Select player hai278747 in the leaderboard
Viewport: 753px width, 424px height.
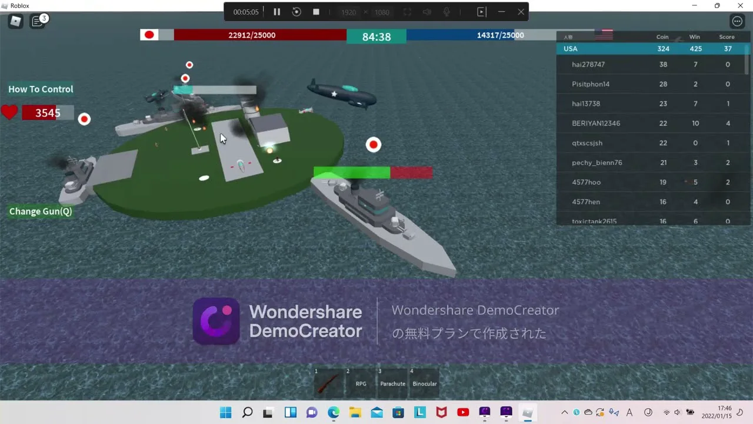tap(651, 64)
